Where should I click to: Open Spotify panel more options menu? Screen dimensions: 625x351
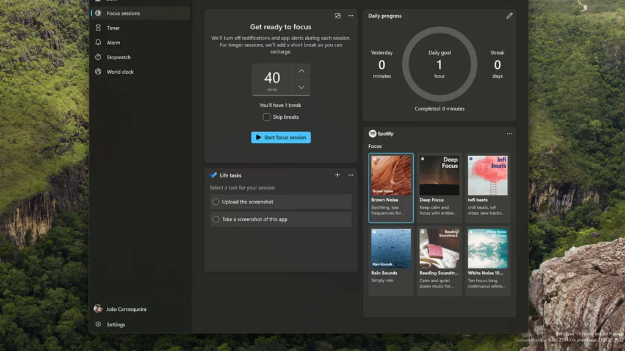510,133
